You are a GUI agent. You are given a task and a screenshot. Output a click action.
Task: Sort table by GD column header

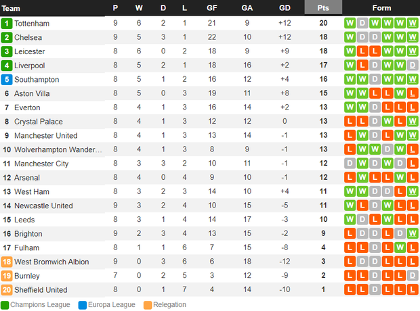(x=285, y=8)
